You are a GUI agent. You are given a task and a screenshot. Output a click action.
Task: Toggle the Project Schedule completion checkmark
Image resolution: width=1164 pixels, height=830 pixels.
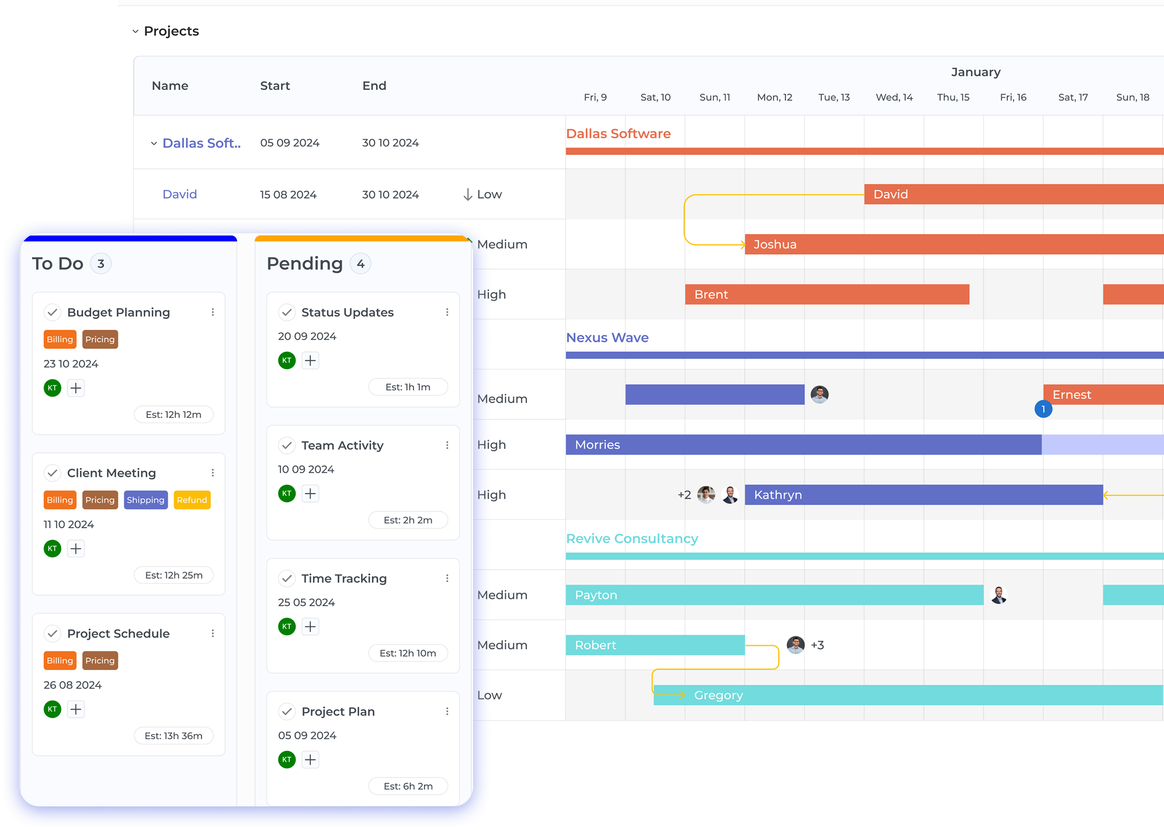tap(52, 634)
